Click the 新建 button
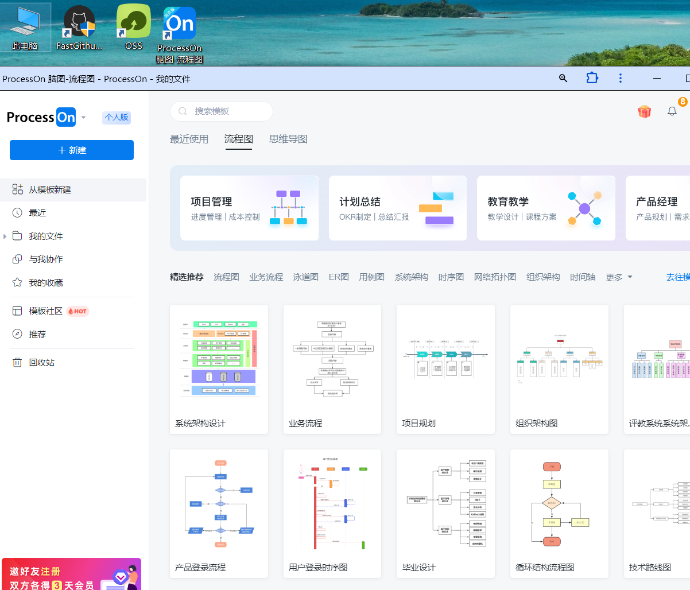 click(72, 150)
